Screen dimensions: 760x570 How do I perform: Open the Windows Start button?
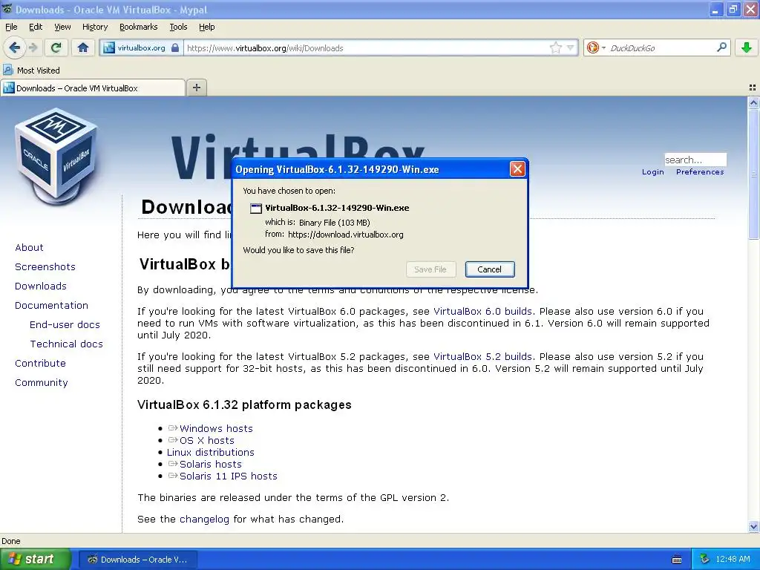(x=36, y=560)
